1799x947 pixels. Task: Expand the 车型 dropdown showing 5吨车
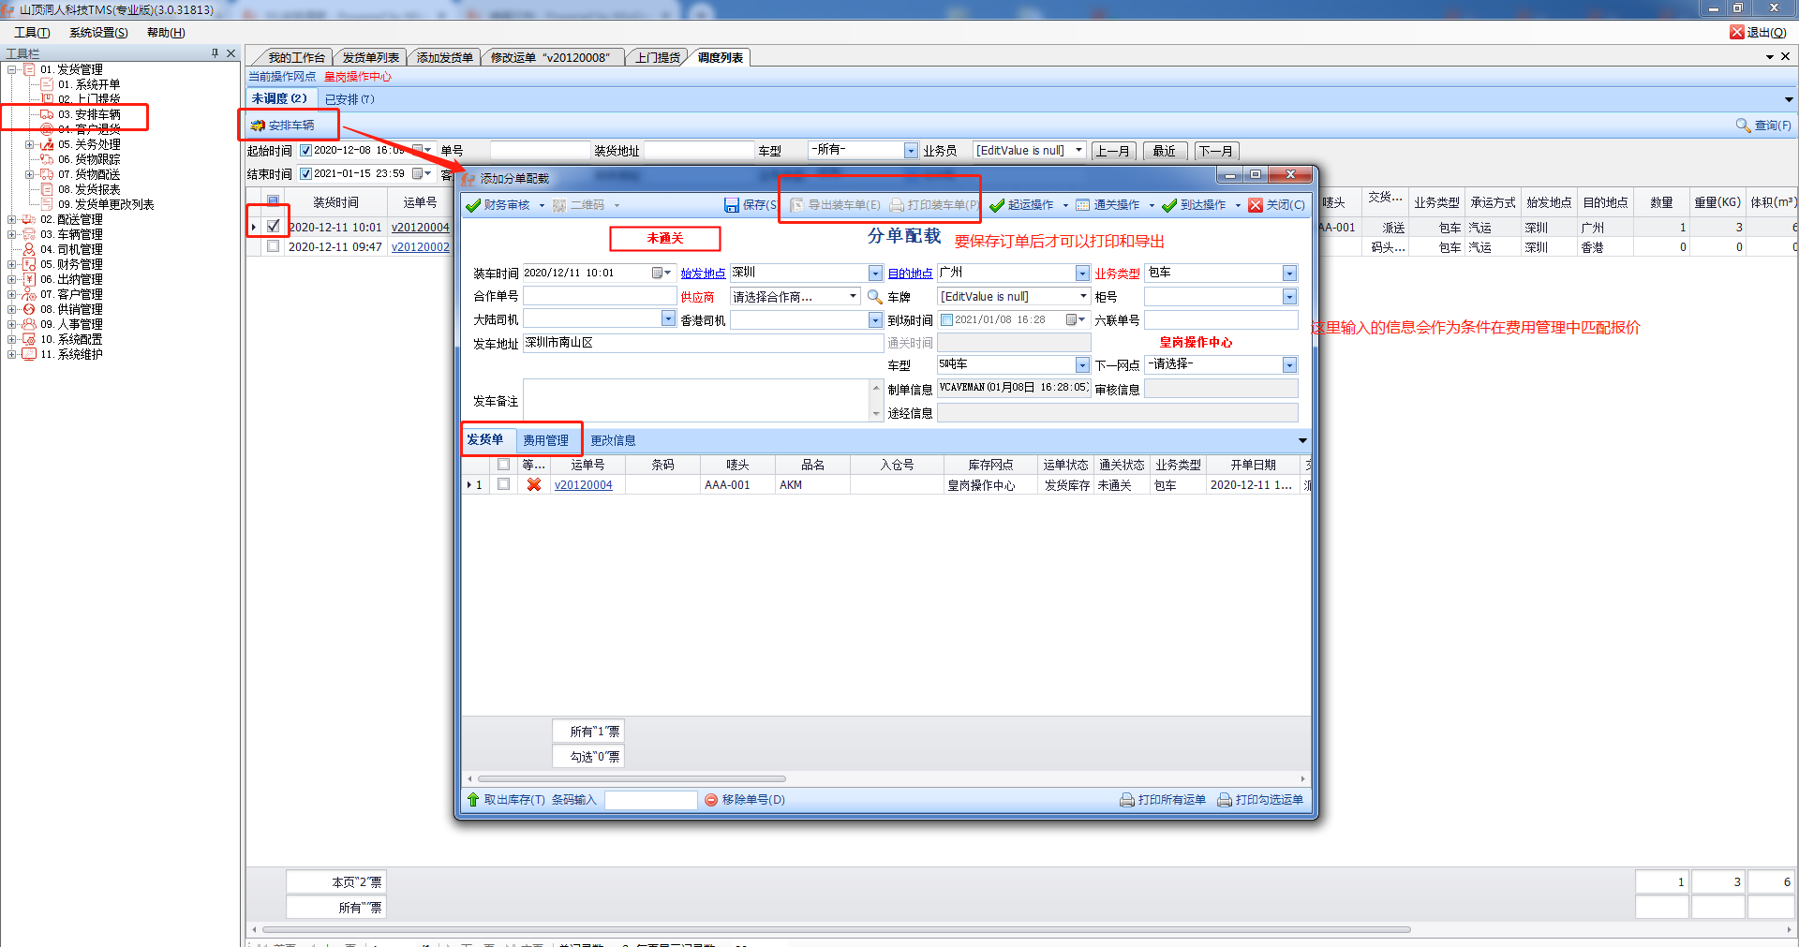[1082, 365]
